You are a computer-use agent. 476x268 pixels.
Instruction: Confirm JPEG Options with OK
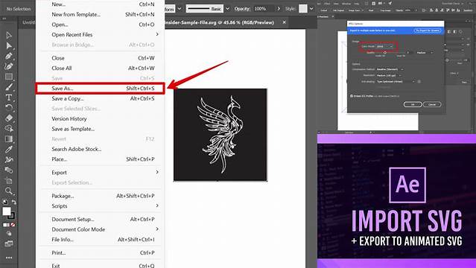(x=413, y=104)
